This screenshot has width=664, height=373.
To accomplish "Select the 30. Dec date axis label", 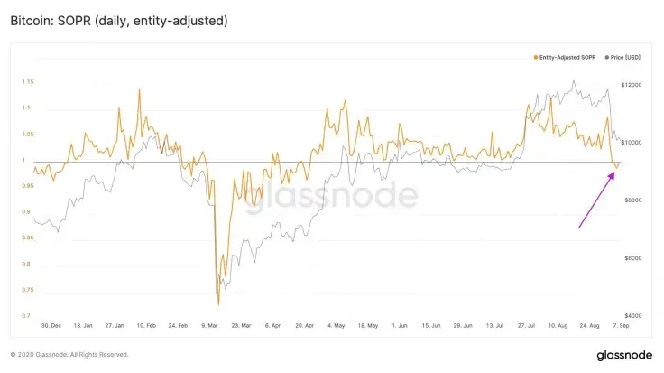I will 51,325.
